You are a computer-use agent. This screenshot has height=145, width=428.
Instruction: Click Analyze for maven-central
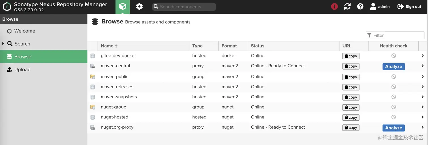(x=393, y=66)
